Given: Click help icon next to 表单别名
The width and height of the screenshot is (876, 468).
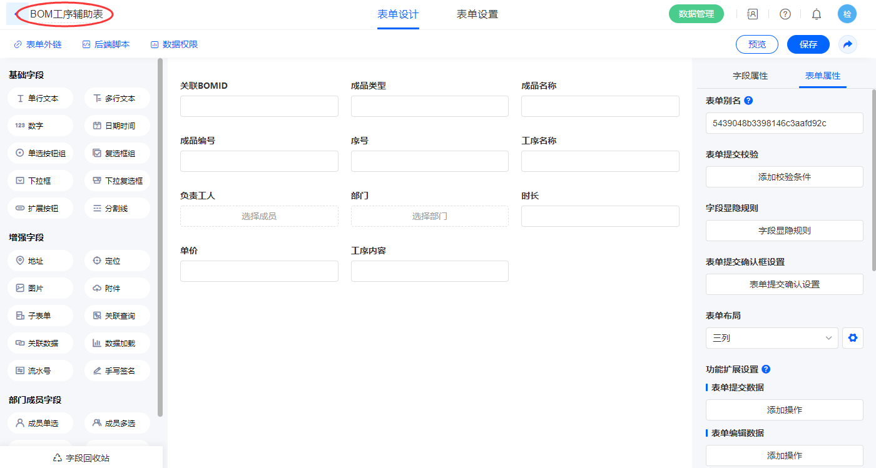Looking at the screenshot, I should click(x=748, y=101).
